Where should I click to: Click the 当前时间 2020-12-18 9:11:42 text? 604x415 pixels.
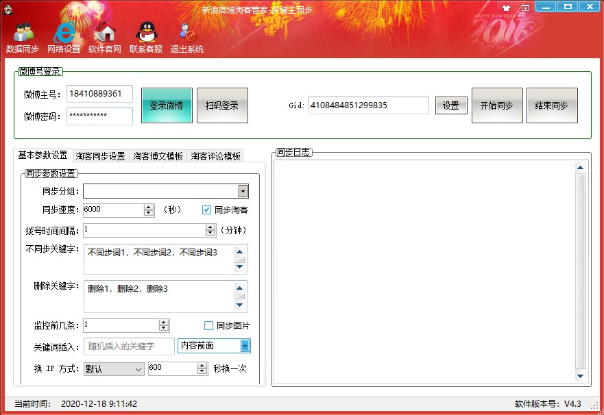tap(76, 404)
